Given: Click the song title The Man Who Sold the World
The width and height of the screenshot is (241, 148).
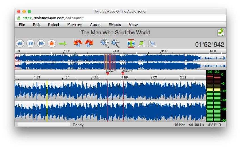Looking at the screenshot, I should [115, 32].
